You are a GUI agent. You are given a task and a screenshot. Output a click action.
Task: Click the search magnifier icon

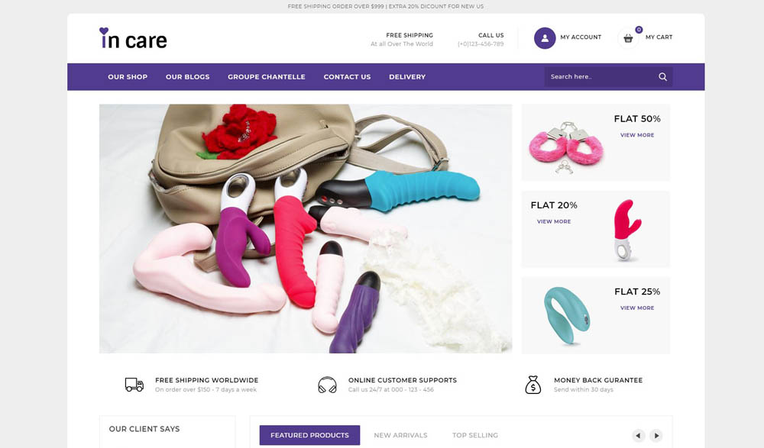point(662,77)
